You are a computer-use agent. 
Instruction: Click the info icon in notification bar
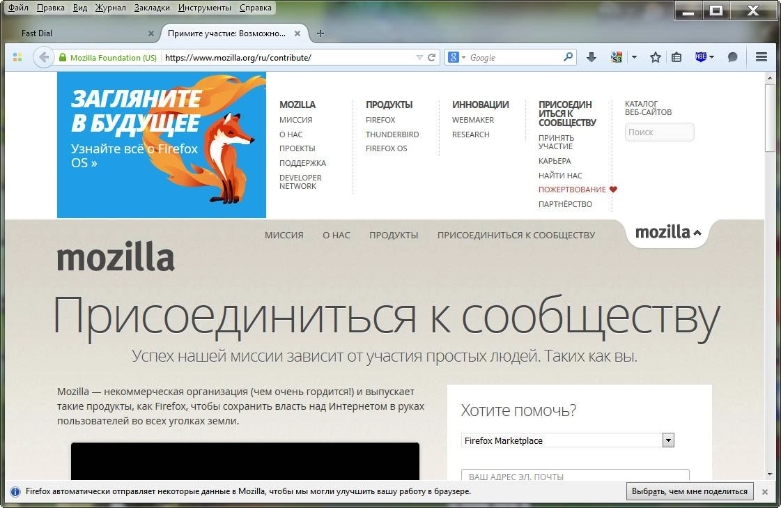pos(15,492)
